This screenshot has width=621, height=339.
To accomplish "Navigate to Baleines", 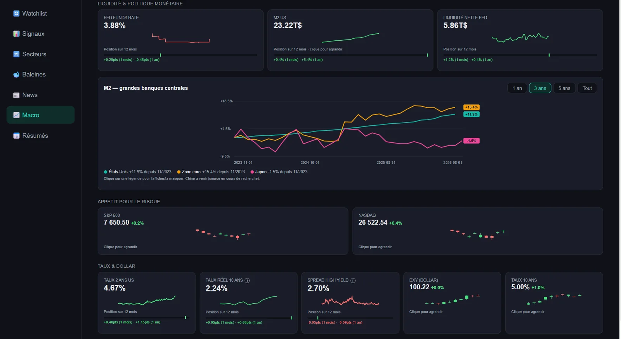I will pyautogui.click(x=40, y=74).
